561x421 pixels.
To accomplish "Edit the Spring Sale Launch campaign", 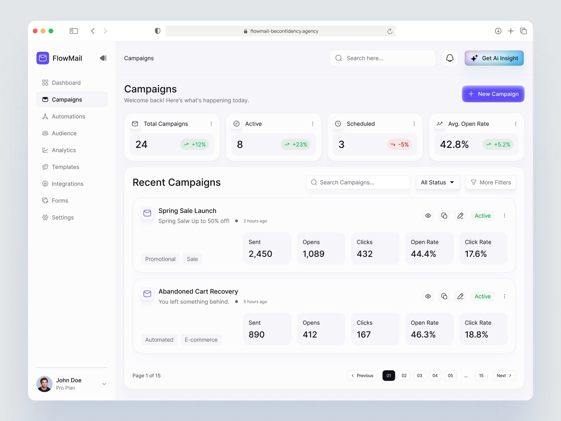I will click(460, 216).
